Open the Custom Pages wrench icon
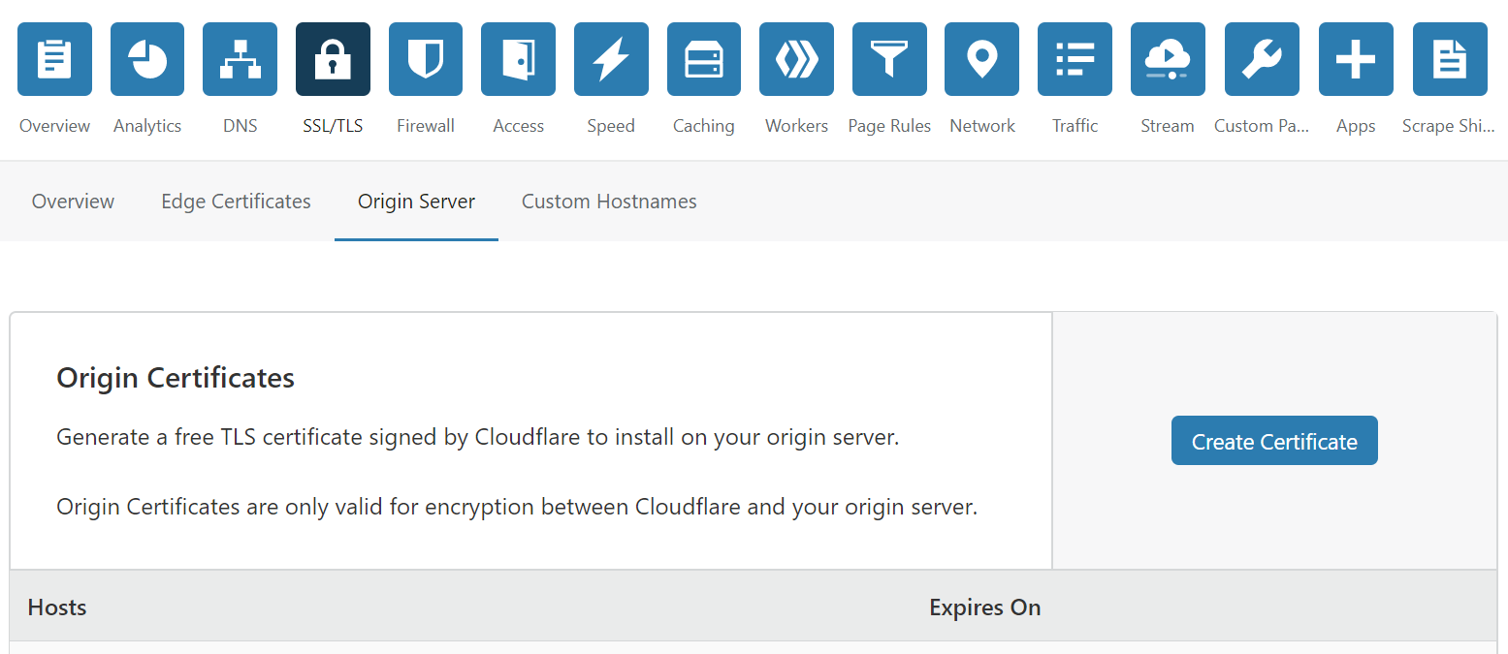This screenshot has height=654, width=1508. pyautogui.click(x=1262, y=59)
